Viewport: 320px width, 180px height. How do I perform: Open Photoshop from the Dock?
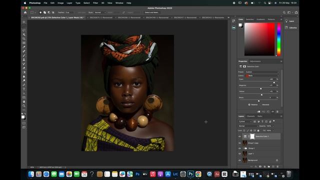point(190,174)
